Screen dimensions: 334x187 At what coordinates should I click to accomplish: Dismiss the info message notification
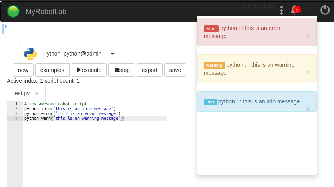pyautogui.click(x=308, y=109)
